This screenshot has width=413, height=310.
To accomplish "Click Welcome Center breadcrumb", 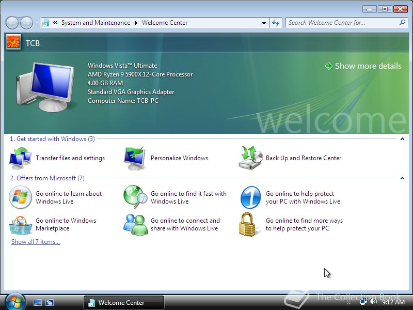I will tap(165, 23).
